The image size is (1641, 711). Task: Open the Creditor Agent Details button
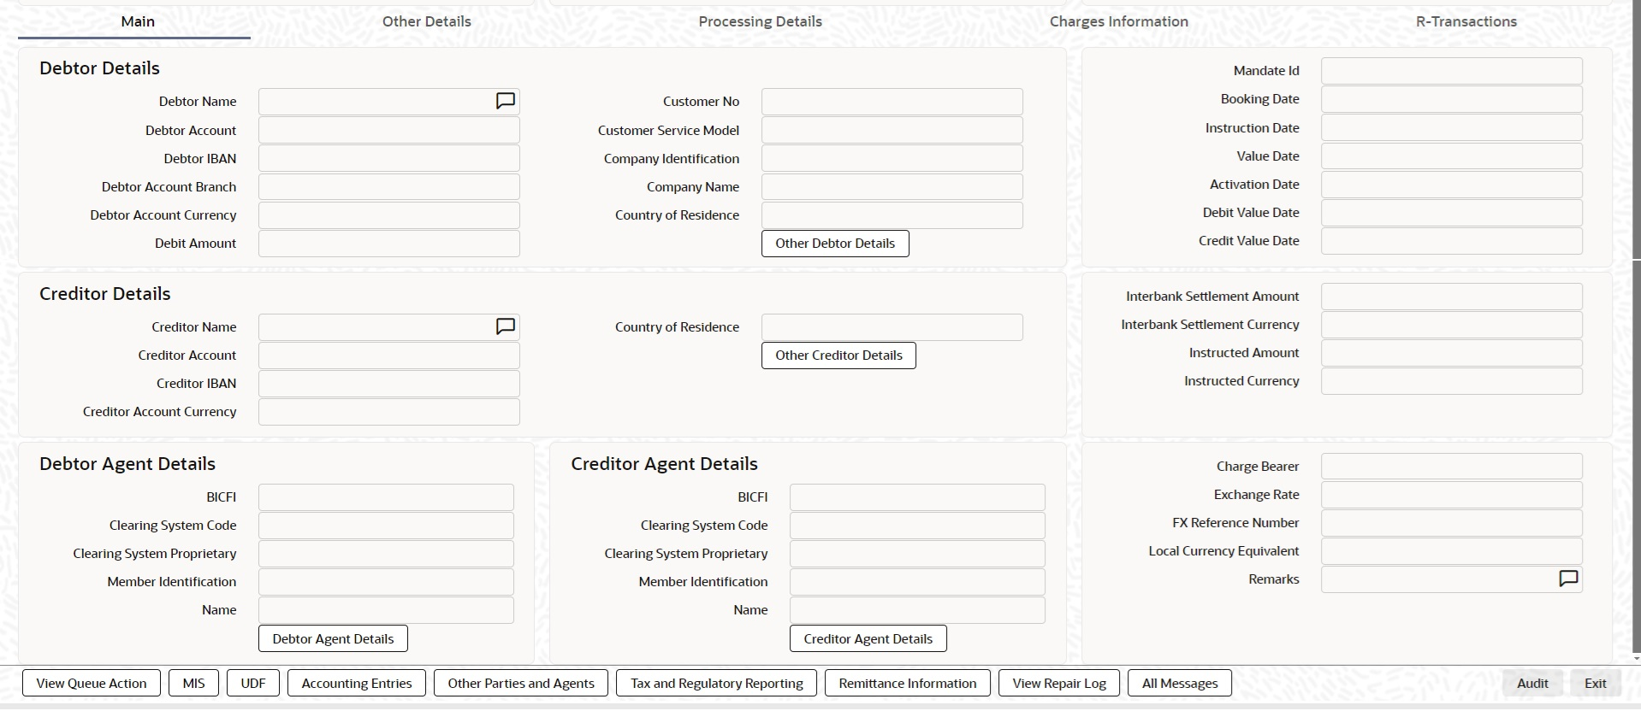coord(868,639)
